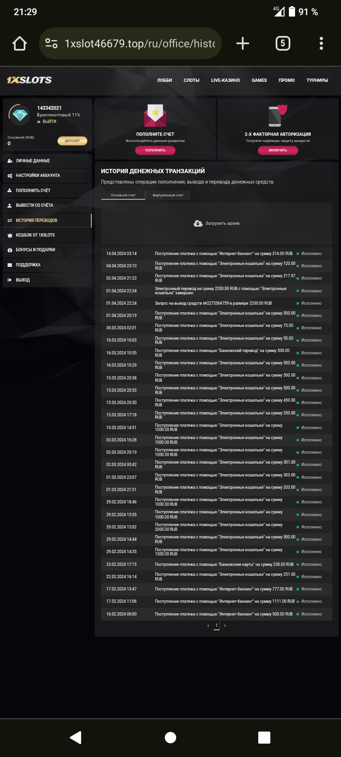Open the browser tab switcher showing 5
The width and height of the screenshot is (341, 757).
(283, 44)
